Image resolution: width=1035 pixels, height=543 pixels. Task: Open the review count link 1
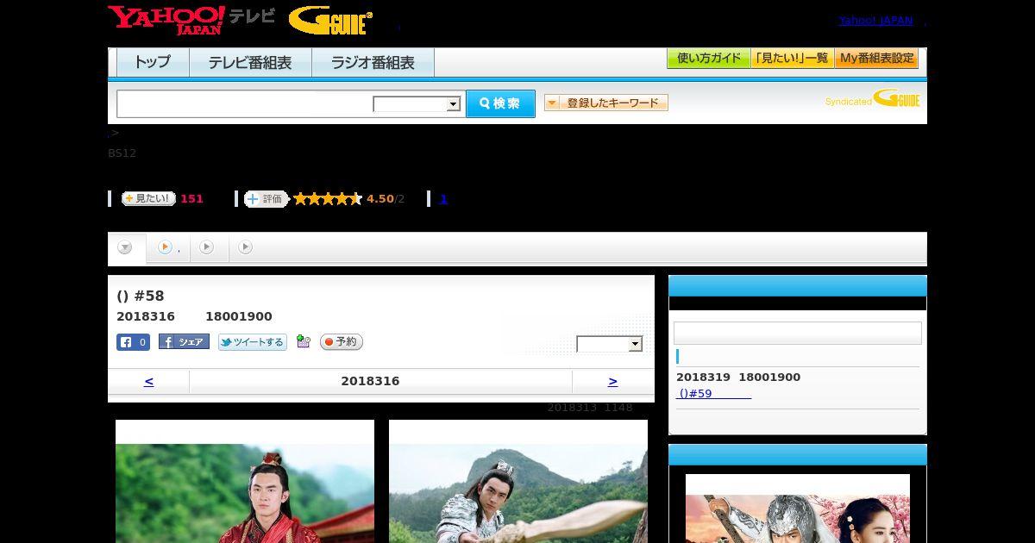[x=443, y=199]
